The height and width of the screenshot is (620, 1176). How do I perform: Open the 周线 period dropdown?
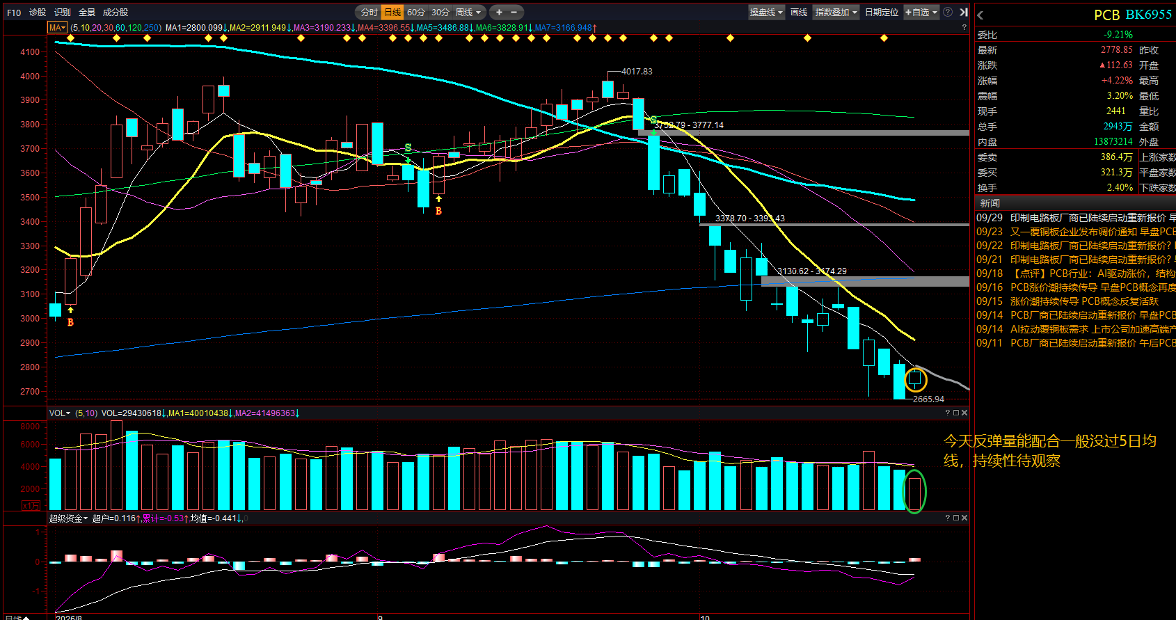[468, 13]
